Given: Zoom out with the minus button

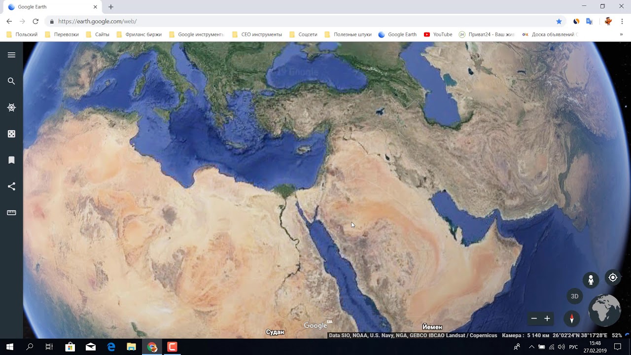Looking at the screenshot, I should pyautogui.click(x=534, y=319).
